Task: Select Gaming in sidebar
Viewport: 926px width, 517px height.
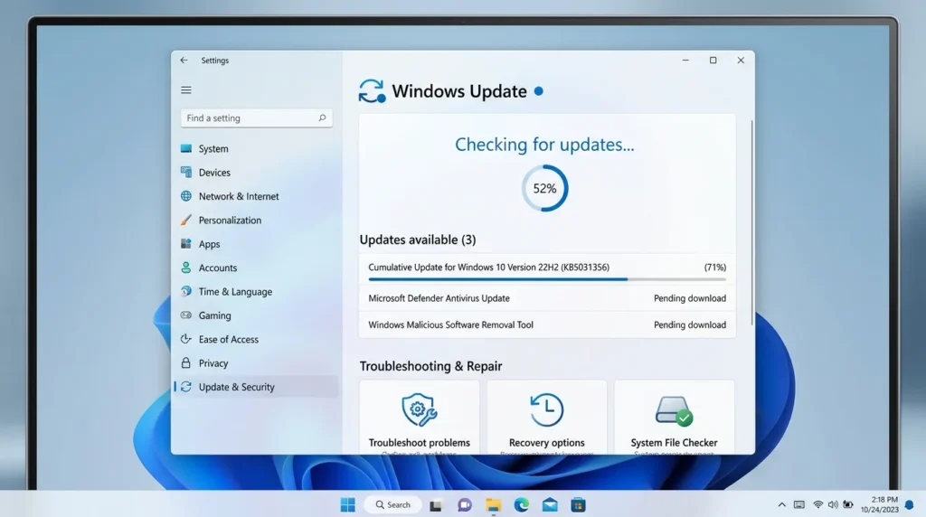Action: coord(256,315)
